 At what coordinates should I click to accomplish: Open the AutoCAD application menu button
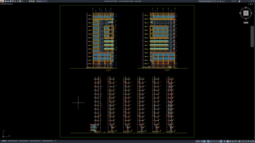(x=2, y=1)
